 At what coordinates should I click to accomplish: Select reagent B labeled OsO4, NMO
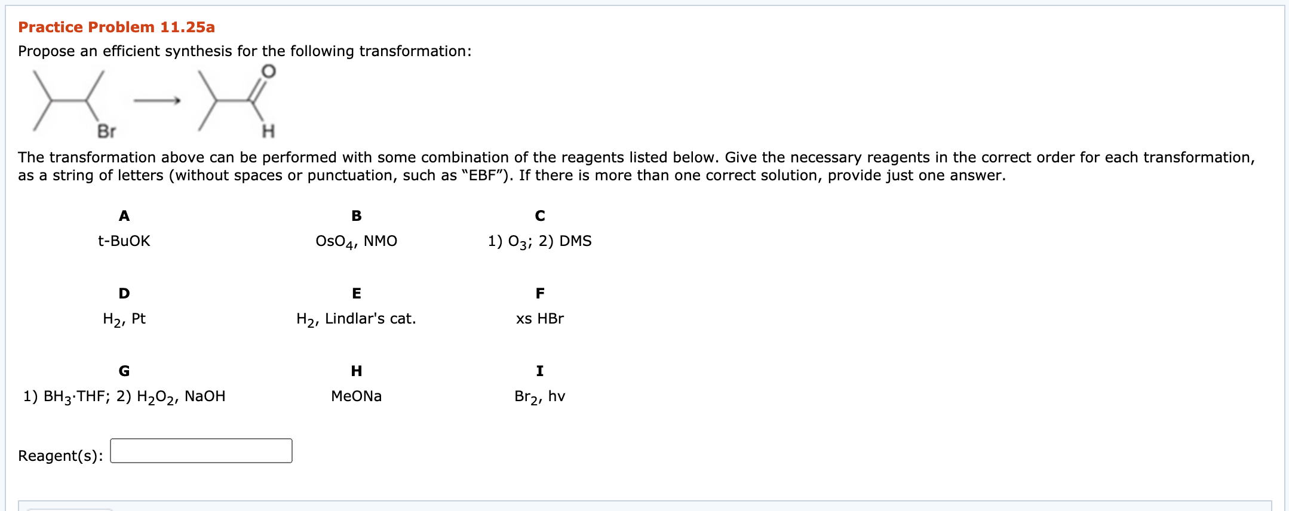click(x=357, y=241)
